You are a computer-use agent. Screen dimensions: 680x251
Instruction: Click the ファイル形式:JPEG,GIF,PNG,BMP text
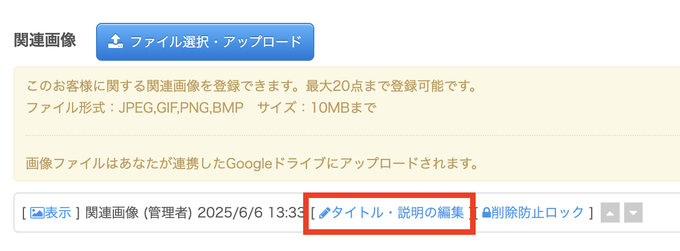(135, 107)
